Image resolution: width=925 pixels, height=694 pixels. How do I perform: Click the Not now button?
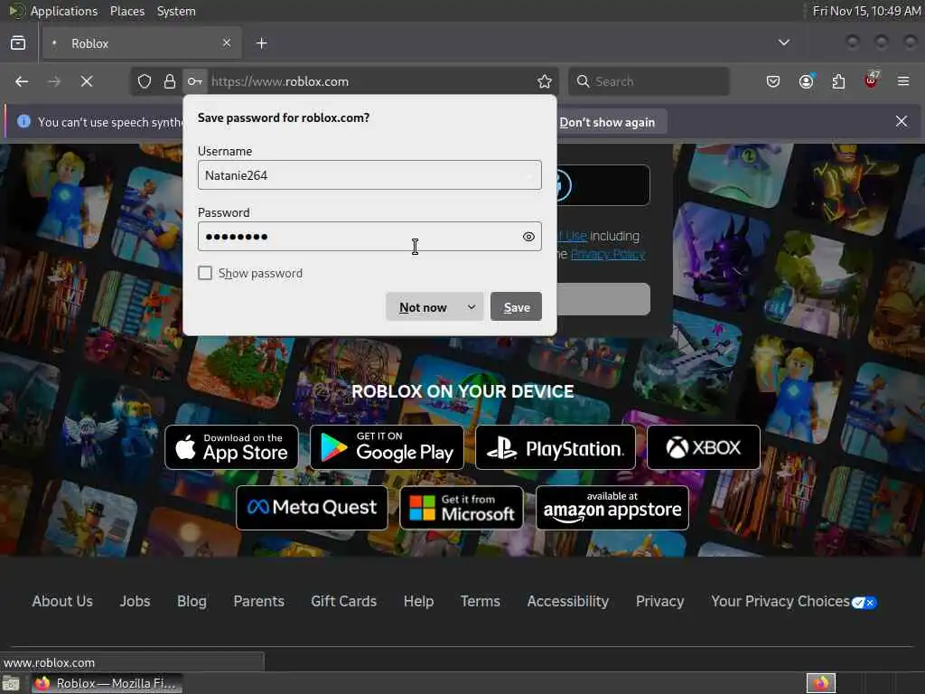click(x=423, y=307)
